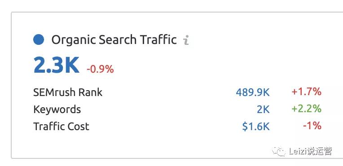Click the Keywords label
343x166 pixels.
[x=57, y=109]
